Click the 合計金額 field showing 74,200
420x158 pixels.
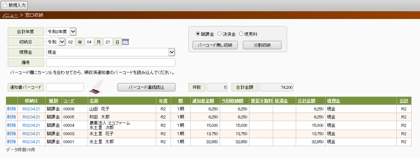(x=276, y=87)
